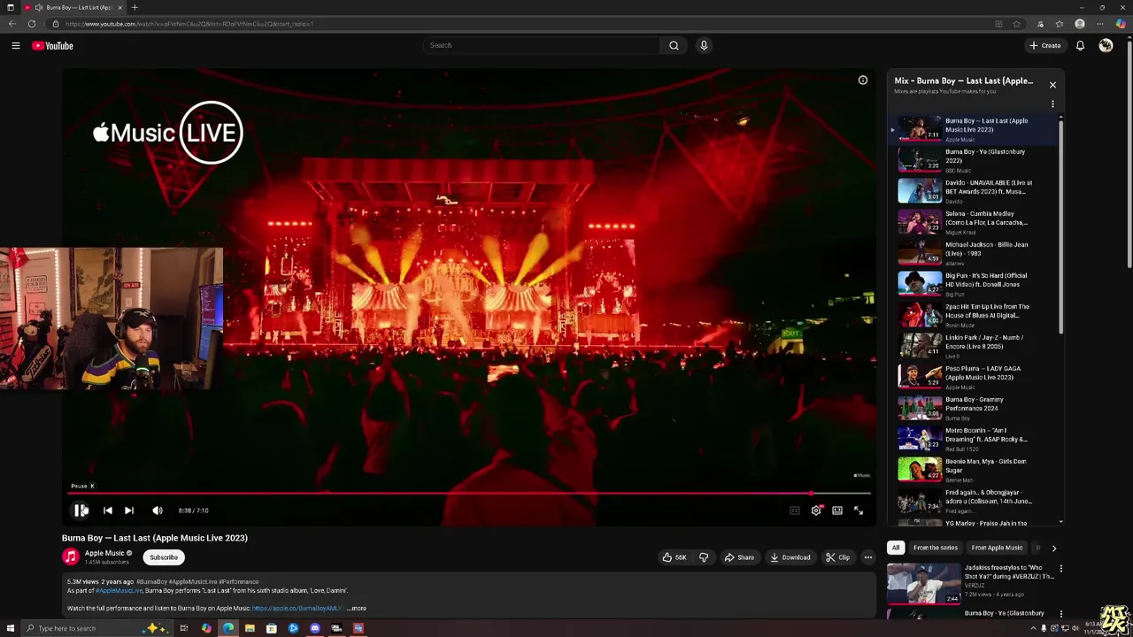This screenshot has height=637, width=1133.
Task: Skip to the next video
Action: pos(129,510)
